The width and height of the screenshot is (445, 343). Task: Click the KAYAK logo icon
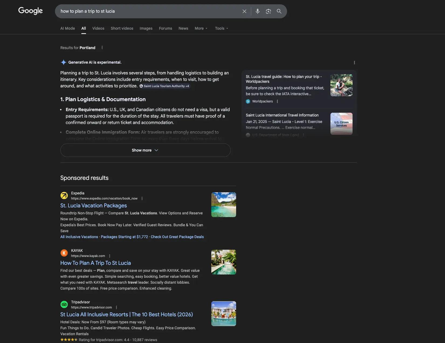click(64, 253)
